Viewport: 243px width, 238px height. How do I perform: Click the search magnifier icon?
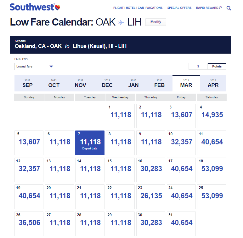point(229,8)
